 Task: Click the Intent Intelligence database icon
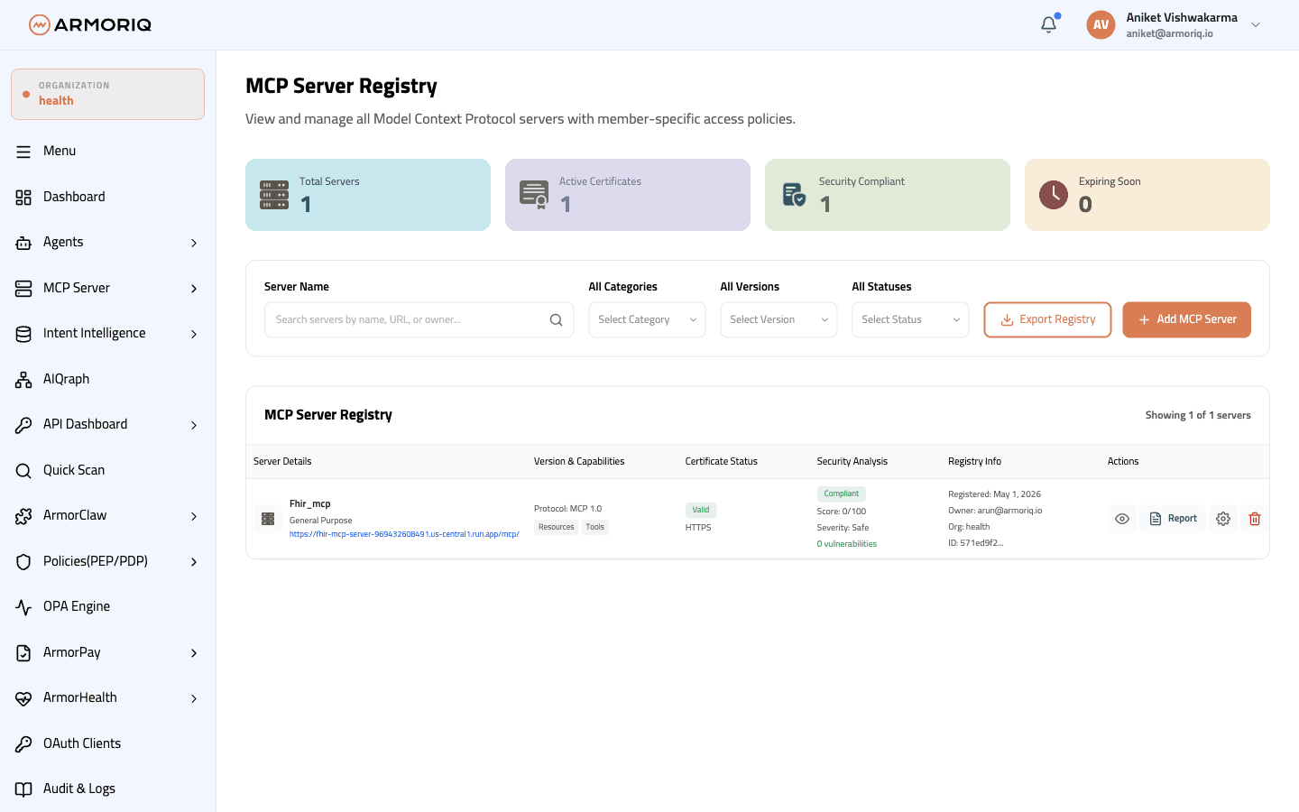pos(23,334)
